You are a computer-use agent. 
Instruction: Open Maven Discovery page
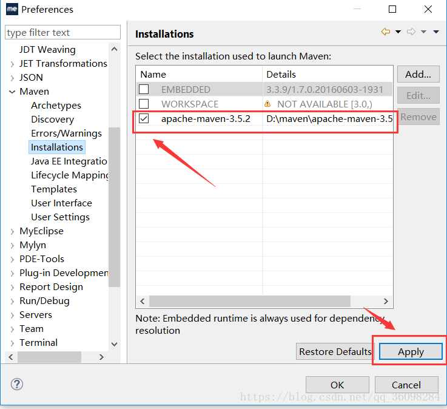coord(52,120)
